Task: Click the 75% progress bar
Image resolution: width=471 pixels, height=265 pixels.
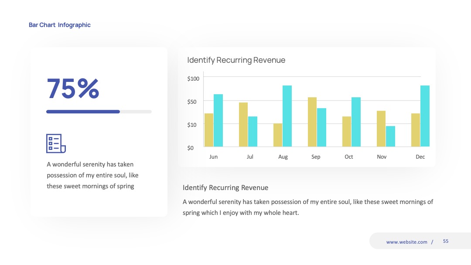Action: point(99,112)
